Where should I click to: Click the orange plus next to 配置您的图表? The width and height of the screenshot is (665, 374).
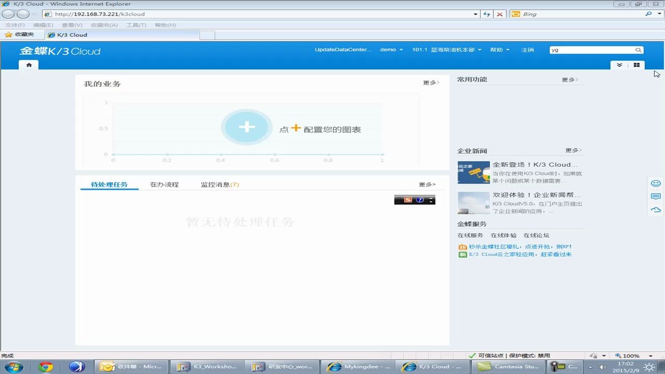point(296,128)
